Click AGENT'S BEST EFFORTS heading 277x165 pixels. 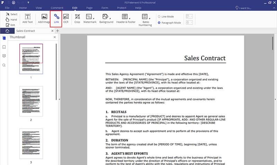coord(129,154)
